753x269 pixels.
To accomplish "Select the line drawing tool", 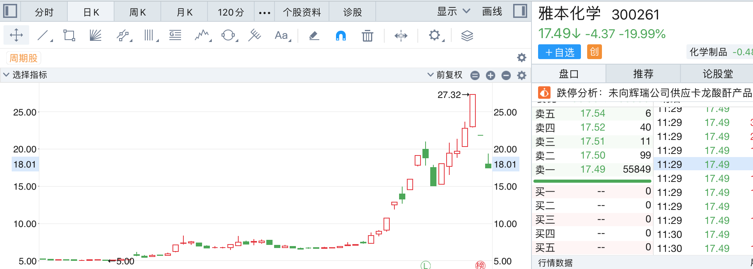I will pos(44,36).
